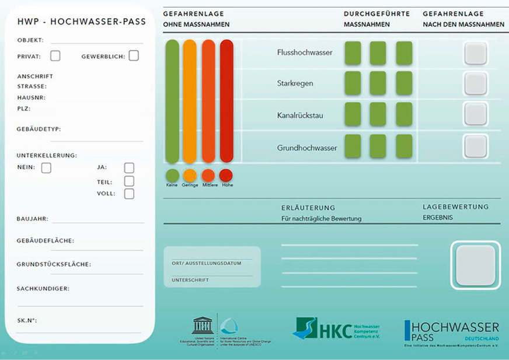Click the Objekt input line

96,40
